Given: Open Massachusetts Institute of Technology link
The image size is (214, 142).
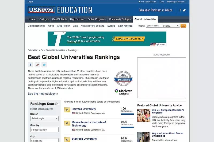Looking at the screenshot, I should 89,124.
